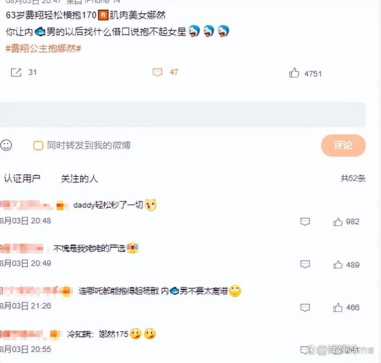Reply to the daddy comment via bubble icon
The width and height of the screenshot is (381, 363).
(305, 222)
